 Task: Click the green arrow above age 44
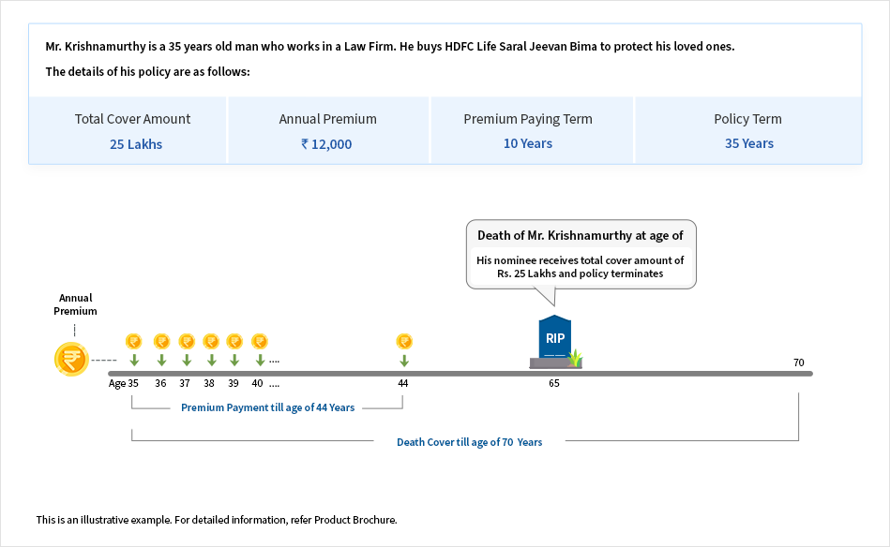tap(404, 361)
